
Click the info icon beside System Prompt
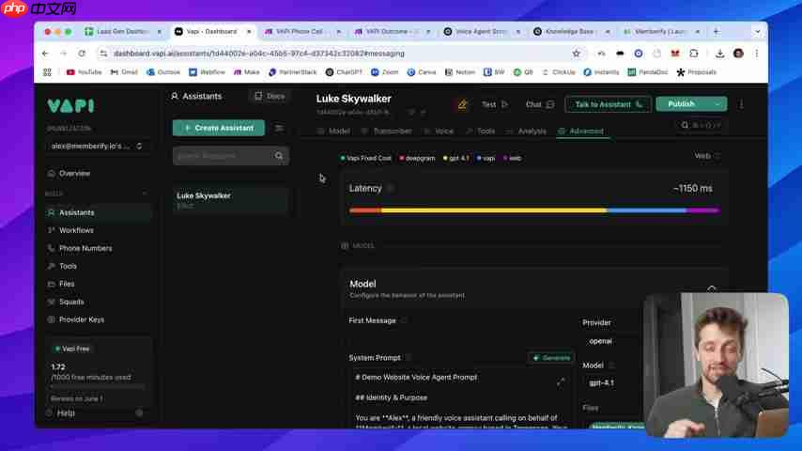(x=409, y=358)
